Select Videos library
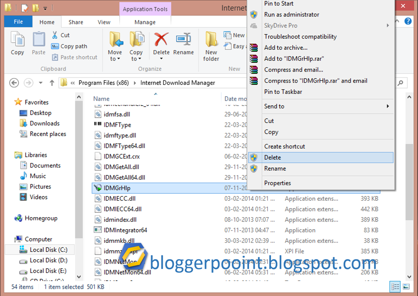 pos(34,197)
